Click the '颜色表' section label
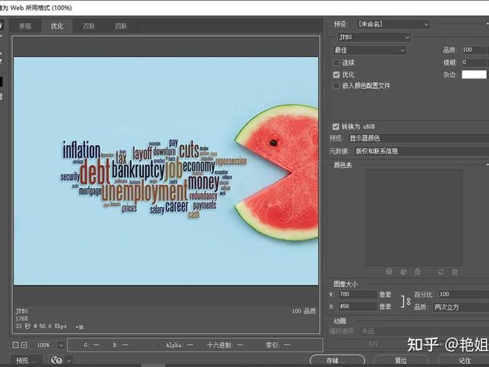This screenshot has height=367, width=489. point(343,165)
